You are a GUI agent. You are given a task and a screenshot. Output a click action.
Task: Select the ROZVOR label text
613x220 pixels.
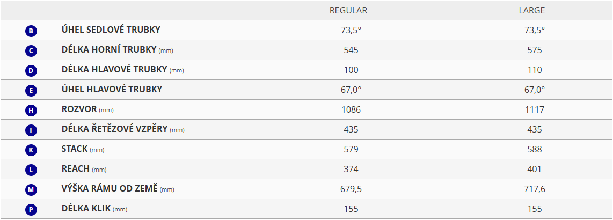(79, 109)
